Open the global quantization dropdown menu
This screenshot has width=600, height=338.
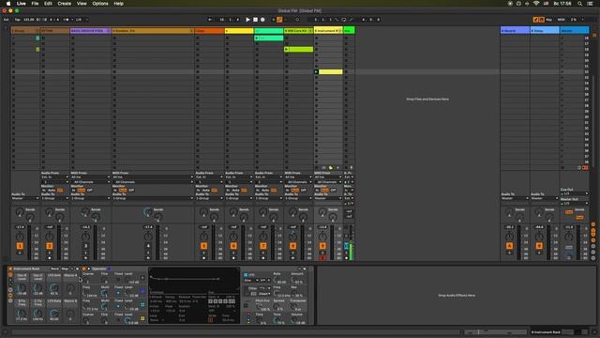point(82,20)
